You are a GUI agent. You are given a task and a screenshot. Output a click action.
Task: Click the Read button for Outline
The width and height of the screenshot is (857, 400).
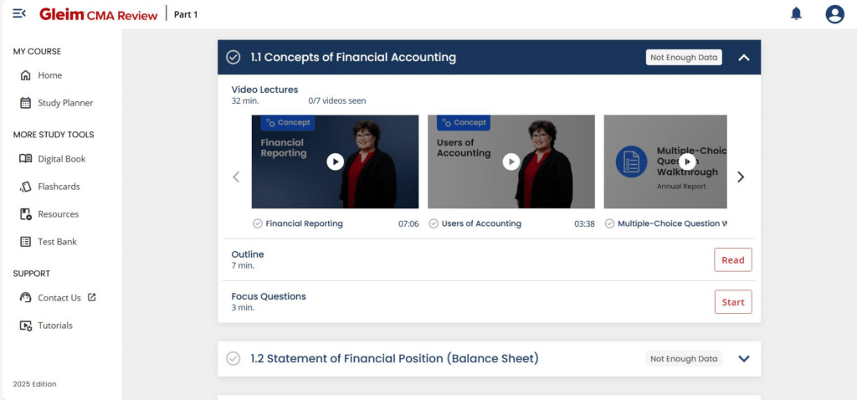click(733, 260)
